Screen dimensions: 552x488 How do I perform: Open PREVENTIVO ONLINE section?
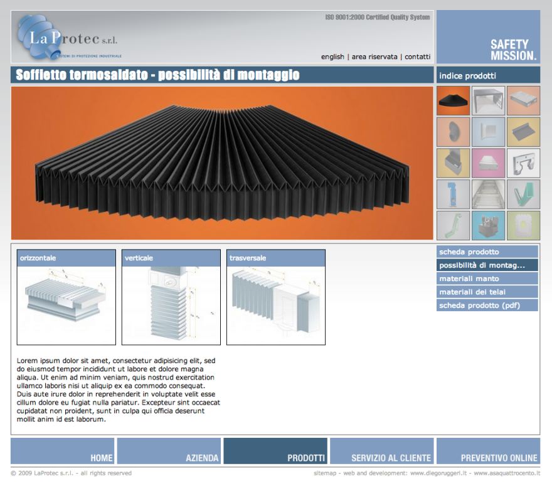pyautogui.click(x=488, y=451)
